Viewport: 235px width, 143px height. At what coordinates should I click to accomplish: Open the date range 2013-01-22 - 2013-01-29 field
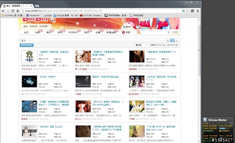coord(164,45)
